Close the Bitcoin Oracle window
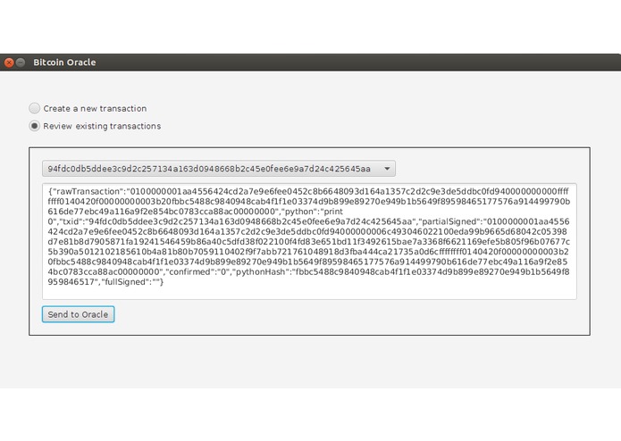621x441 pixels. (x=9, y=62)
